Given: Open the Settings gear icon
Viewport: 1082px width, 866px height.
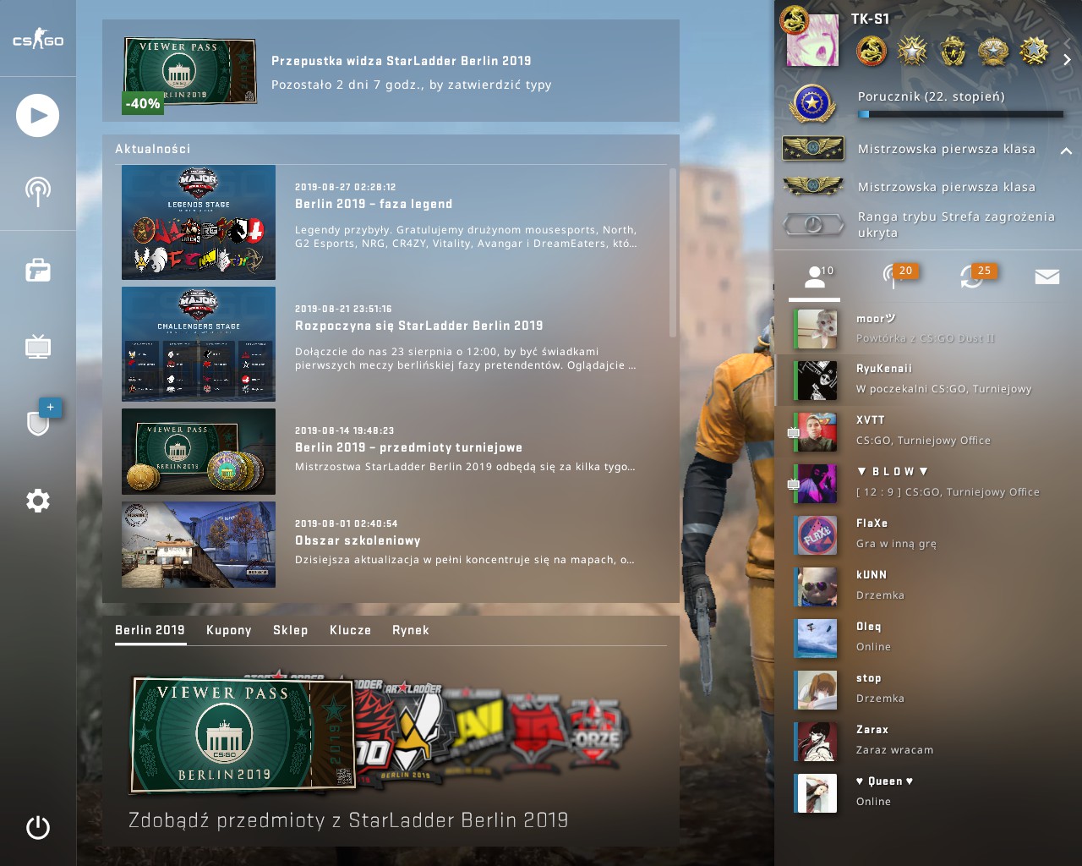Looking at the screenshot, I should [x=38, y=501].
